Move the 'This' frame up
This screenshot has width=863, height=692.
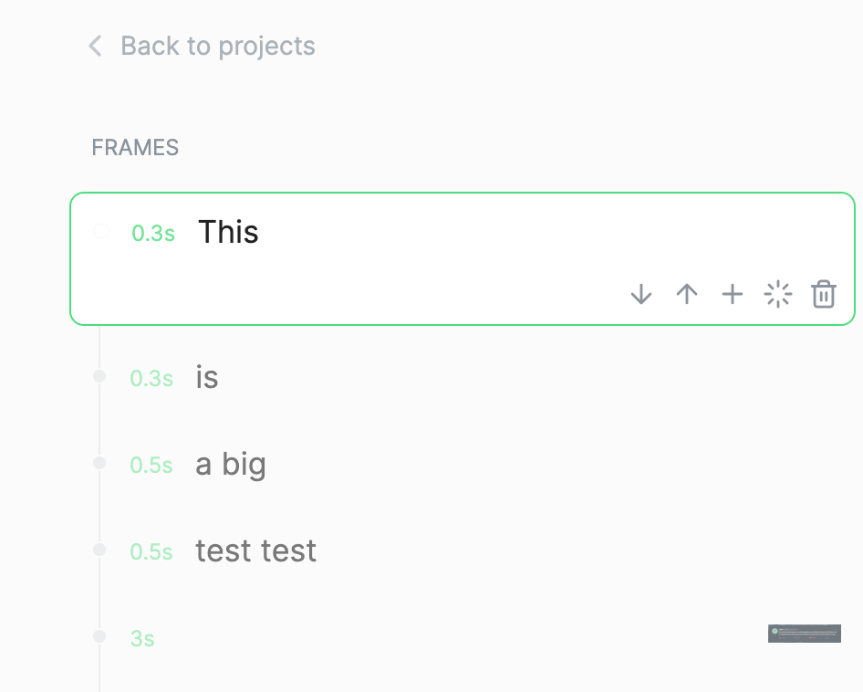(687, 294)
